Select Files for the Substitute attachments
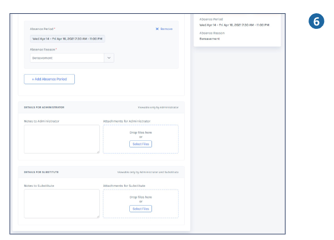Screen dimensions: 334x240 pyautogui.click(x=140, y=209)
